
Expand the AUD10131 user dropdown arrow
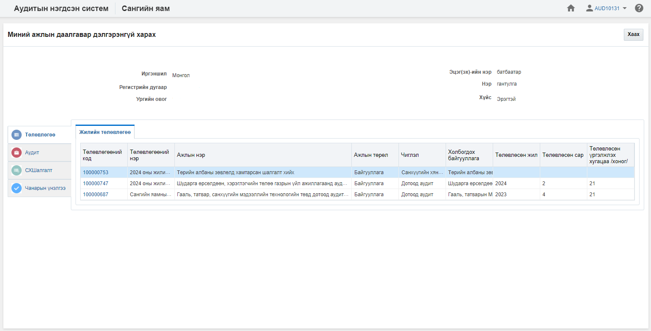(x=624, y=8)
